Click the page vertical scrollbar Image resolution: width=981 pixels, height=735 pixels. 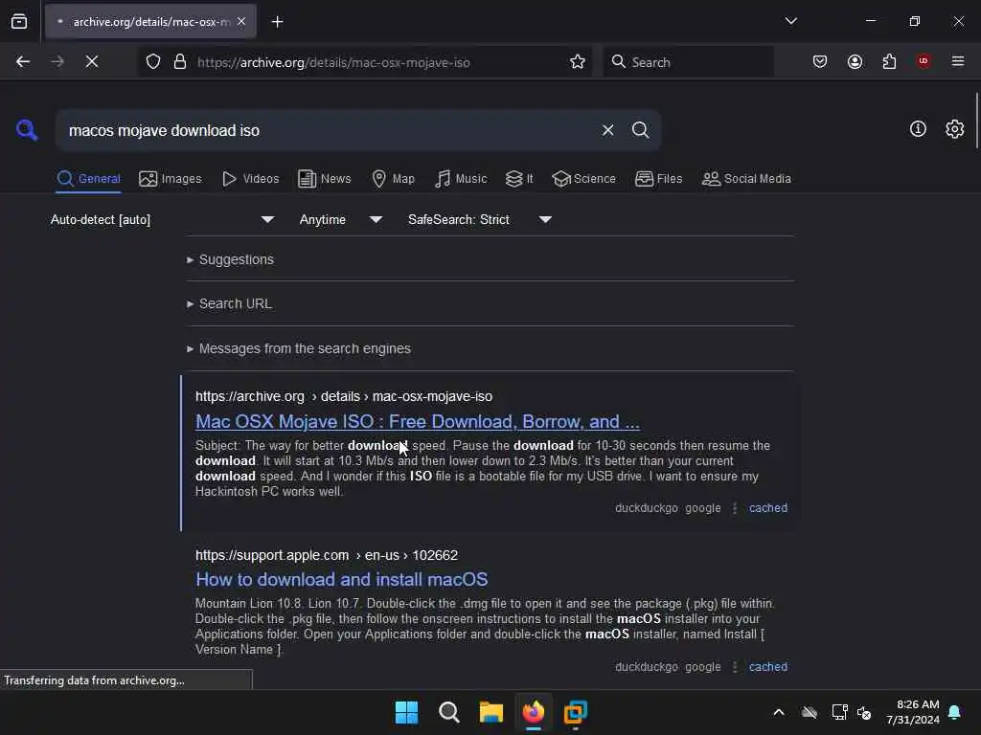(976, 120)
